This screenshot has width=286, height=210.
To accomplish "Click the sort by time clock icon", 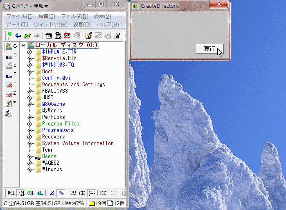I will 31,193.
